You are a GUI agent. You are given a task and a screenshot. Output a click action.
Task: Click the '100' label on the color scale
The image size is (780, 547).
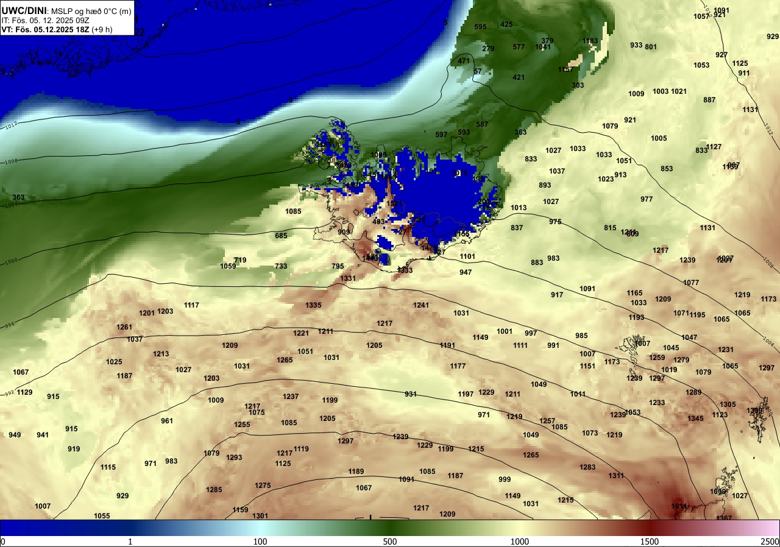[x=260, y=542]
